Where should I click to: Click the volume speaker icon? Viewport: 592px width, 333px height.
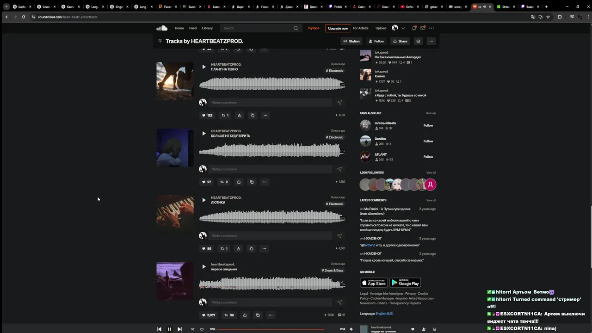coord(351,329)
